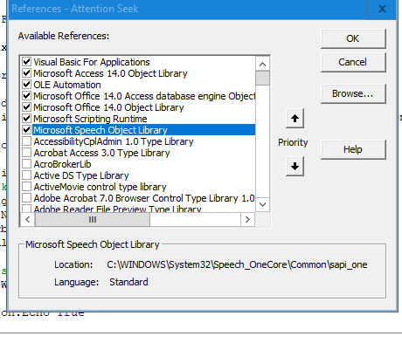Uncheck the OLE Automation reference

click(x=26, y=85)
